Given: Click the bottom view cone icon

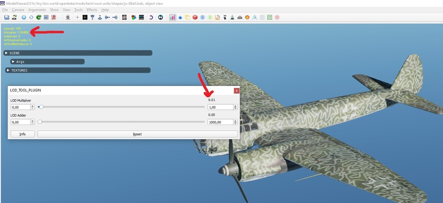Looking at the screenshot, I should [x=100, y=17].
